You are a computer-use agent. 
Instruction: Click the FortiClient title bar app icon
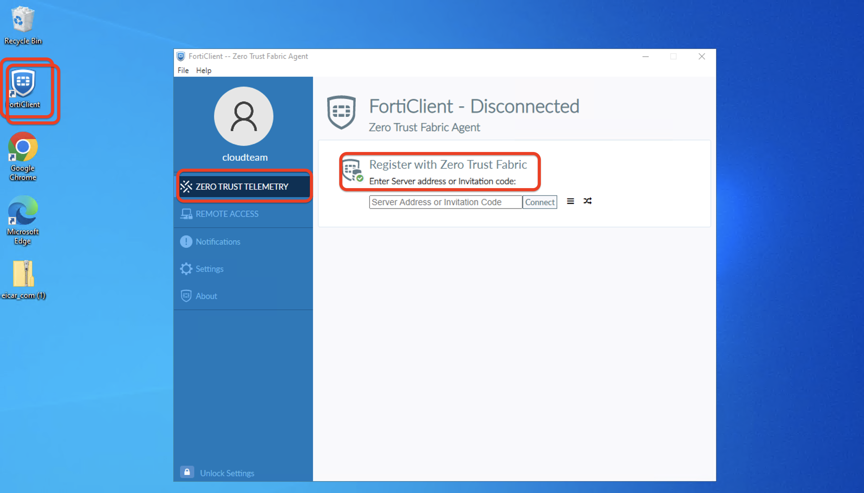pos(181,56)
